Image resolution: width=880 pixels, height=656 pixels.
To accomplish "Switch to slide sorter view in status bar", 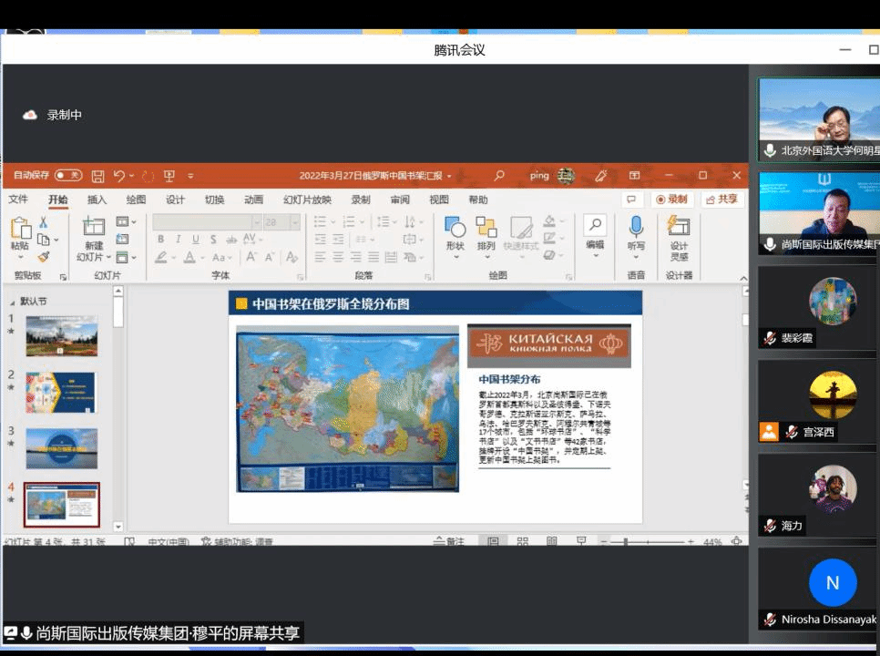I will (523, 541).
